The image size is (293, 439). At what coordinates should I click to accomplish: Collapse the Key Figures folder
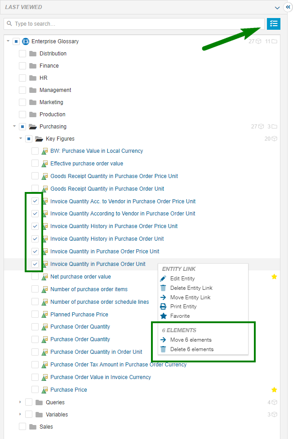point(20,139)
